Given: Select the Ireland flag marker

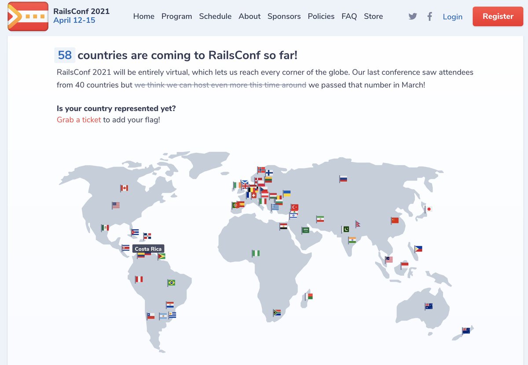Looking at the screenshot, I should point(237,185).
